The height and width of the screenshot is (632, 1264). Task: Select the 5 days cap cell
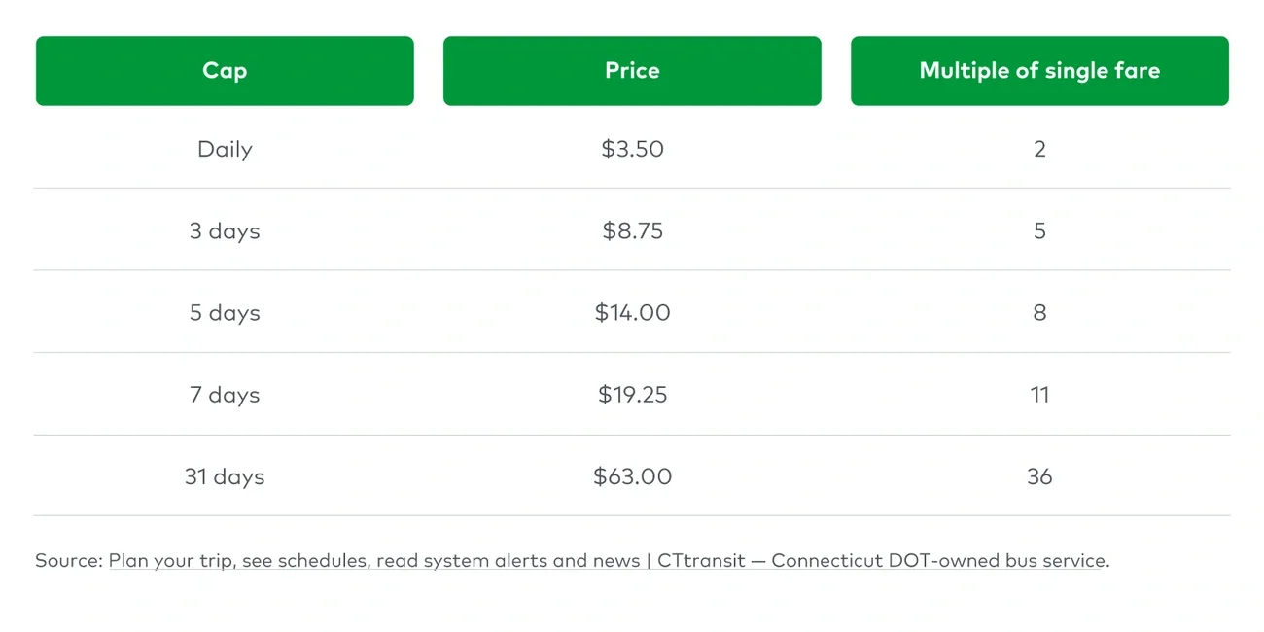[x=225, y=313]
